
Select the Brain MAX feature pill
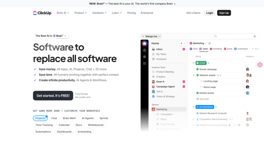[x=69, y=118]
